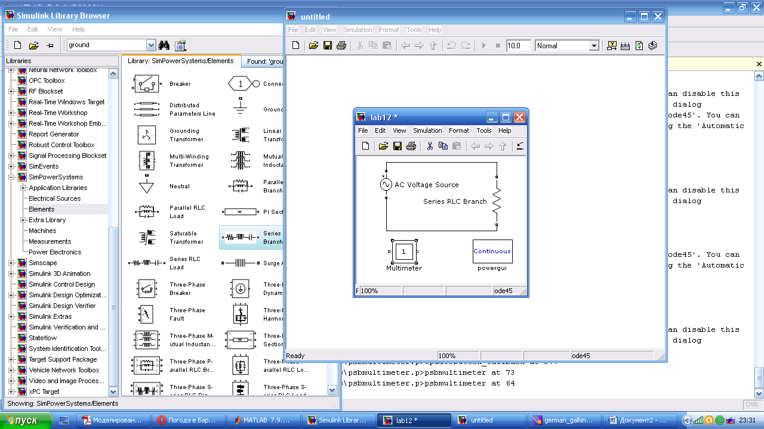Click Save icon in untitled window toolbar

point(327,45)
